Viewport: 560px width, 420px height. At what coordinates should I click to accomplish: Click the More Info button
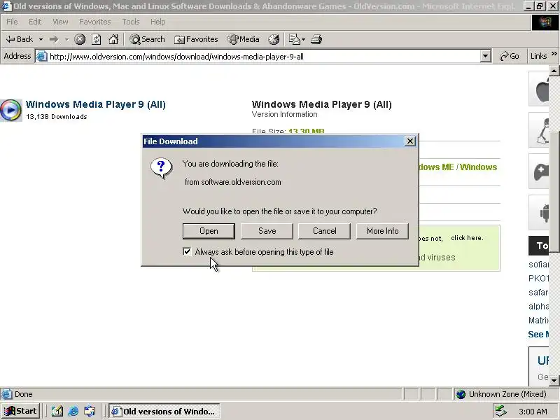pos(382,231)
